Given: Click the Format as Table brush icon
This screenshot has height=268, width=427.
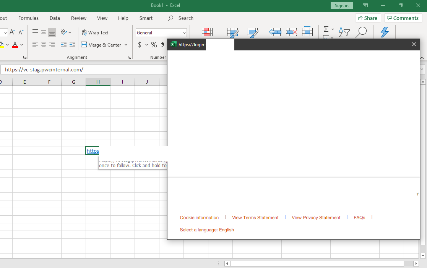Looking at the screenshot, I should [233, 32].
